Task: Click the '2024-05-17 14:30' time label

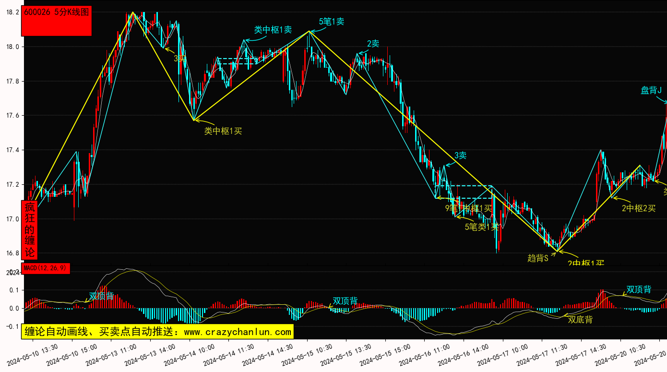Action: click(x=581, y=355)
